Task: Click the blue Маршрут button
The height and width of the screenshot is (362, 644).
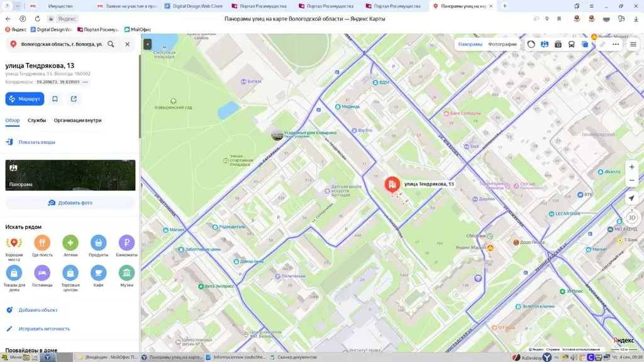Action: pos(25,99)
